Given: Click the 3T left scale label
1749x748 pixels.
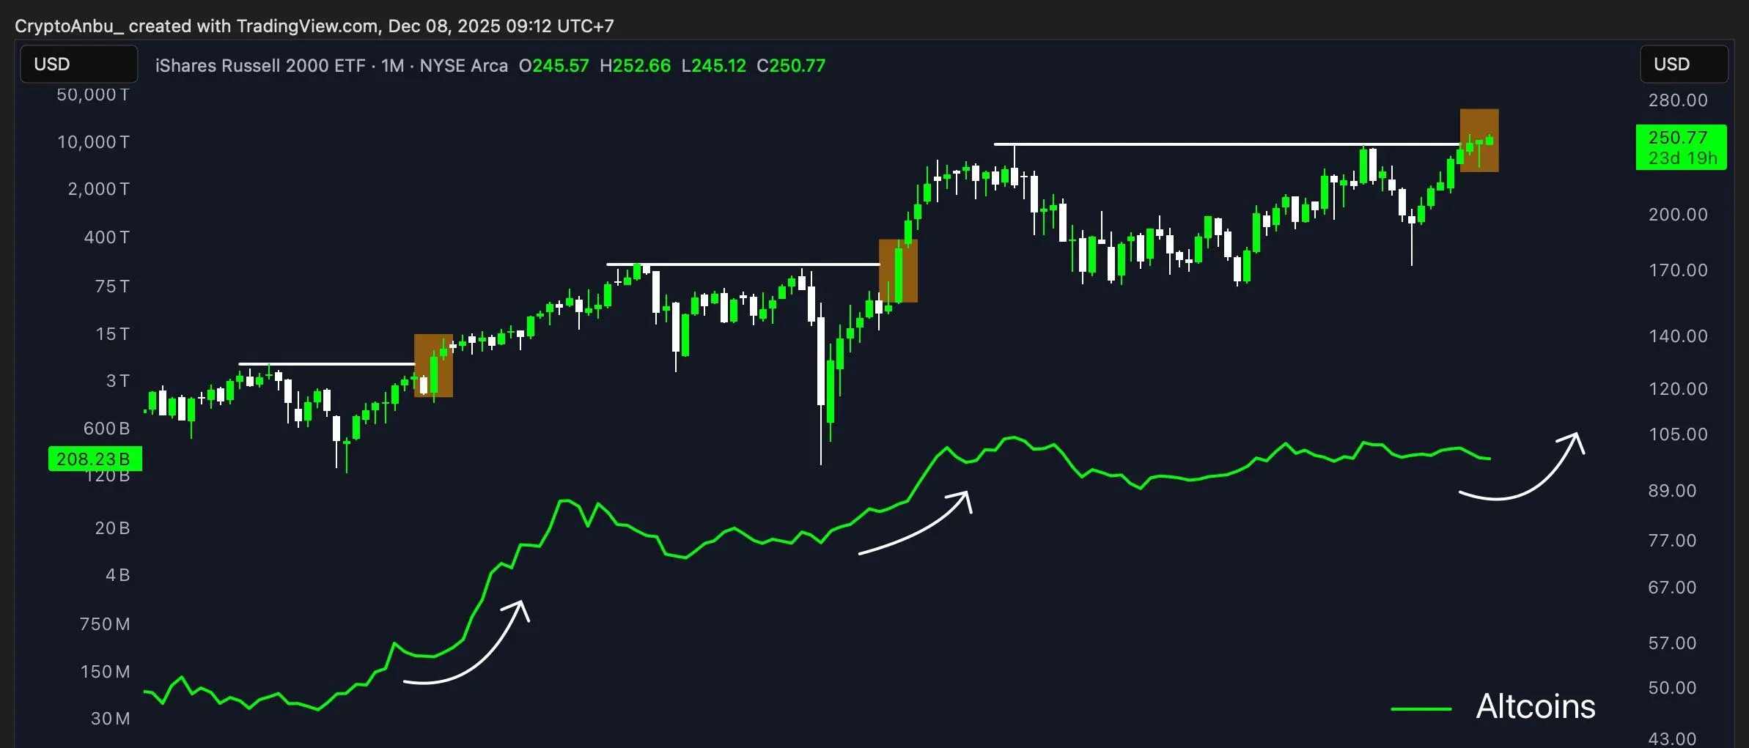Looking at the screenshot, I should (x=117, y=381).
